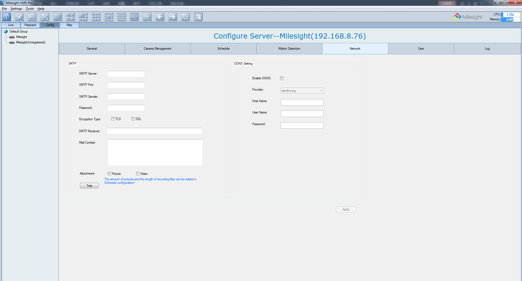Image resolution: width=522 pixels, height=281 pixels.
Task: Select the 3x3 nine-view layout icon
Action: (96, 17)
